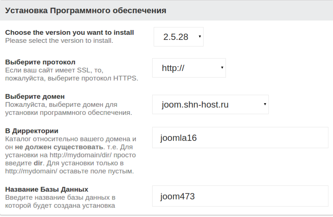Image resolution: width=333 pixels, height=217 pixels.
Task: Click the 'Название Базы Данных' label
Action: (47, 190)
